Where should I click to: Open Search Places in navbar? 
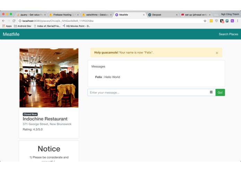point(229,34)
